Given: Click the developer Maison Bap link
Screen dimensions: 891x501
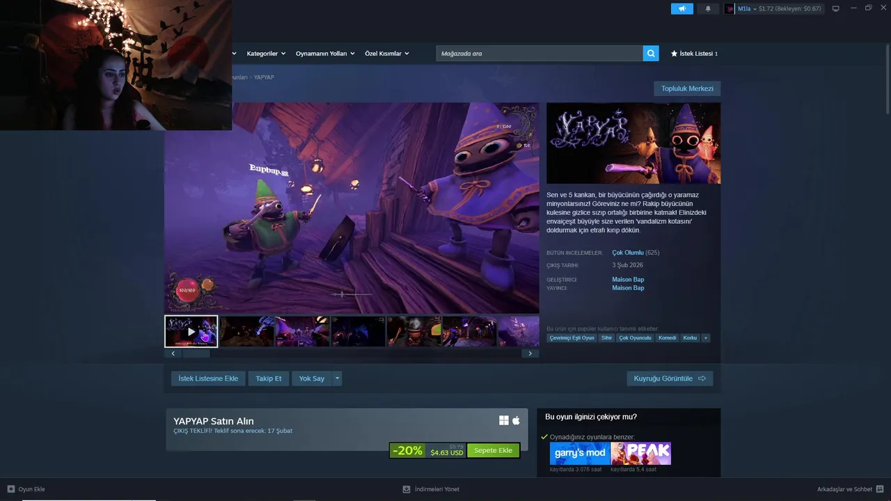Looking at the screenshot, I should tap(628, 280).
